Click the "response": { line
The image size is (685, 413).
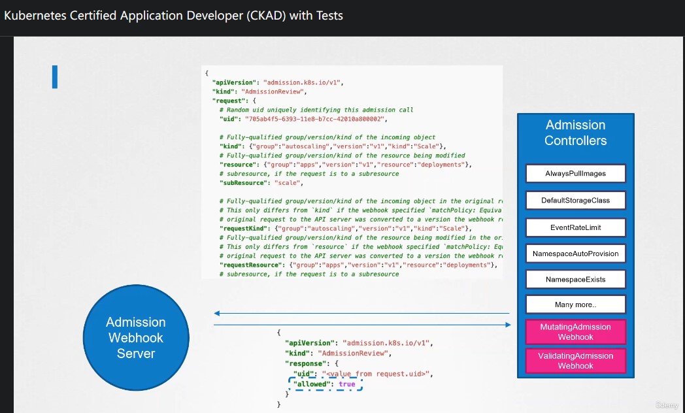point(312,364)
